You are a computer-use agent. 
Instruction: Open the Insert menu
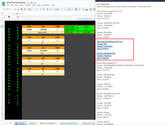[x=22, y=5]
